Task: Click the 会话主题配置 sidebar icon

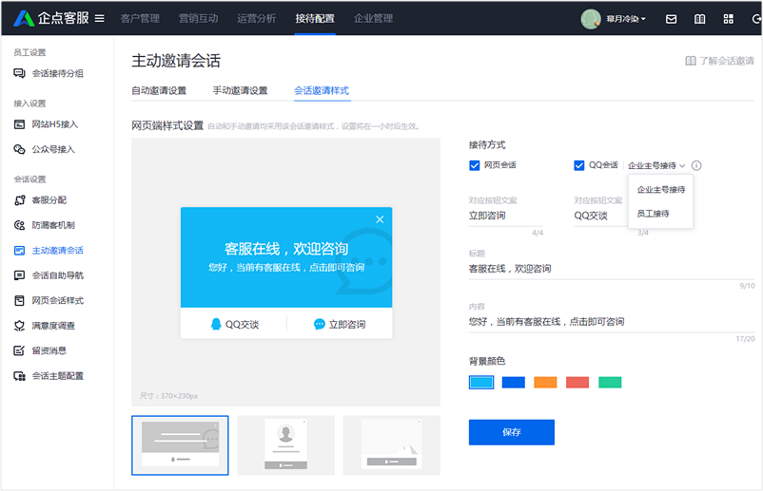Action: pyautogui.click(x=19, y=376)
